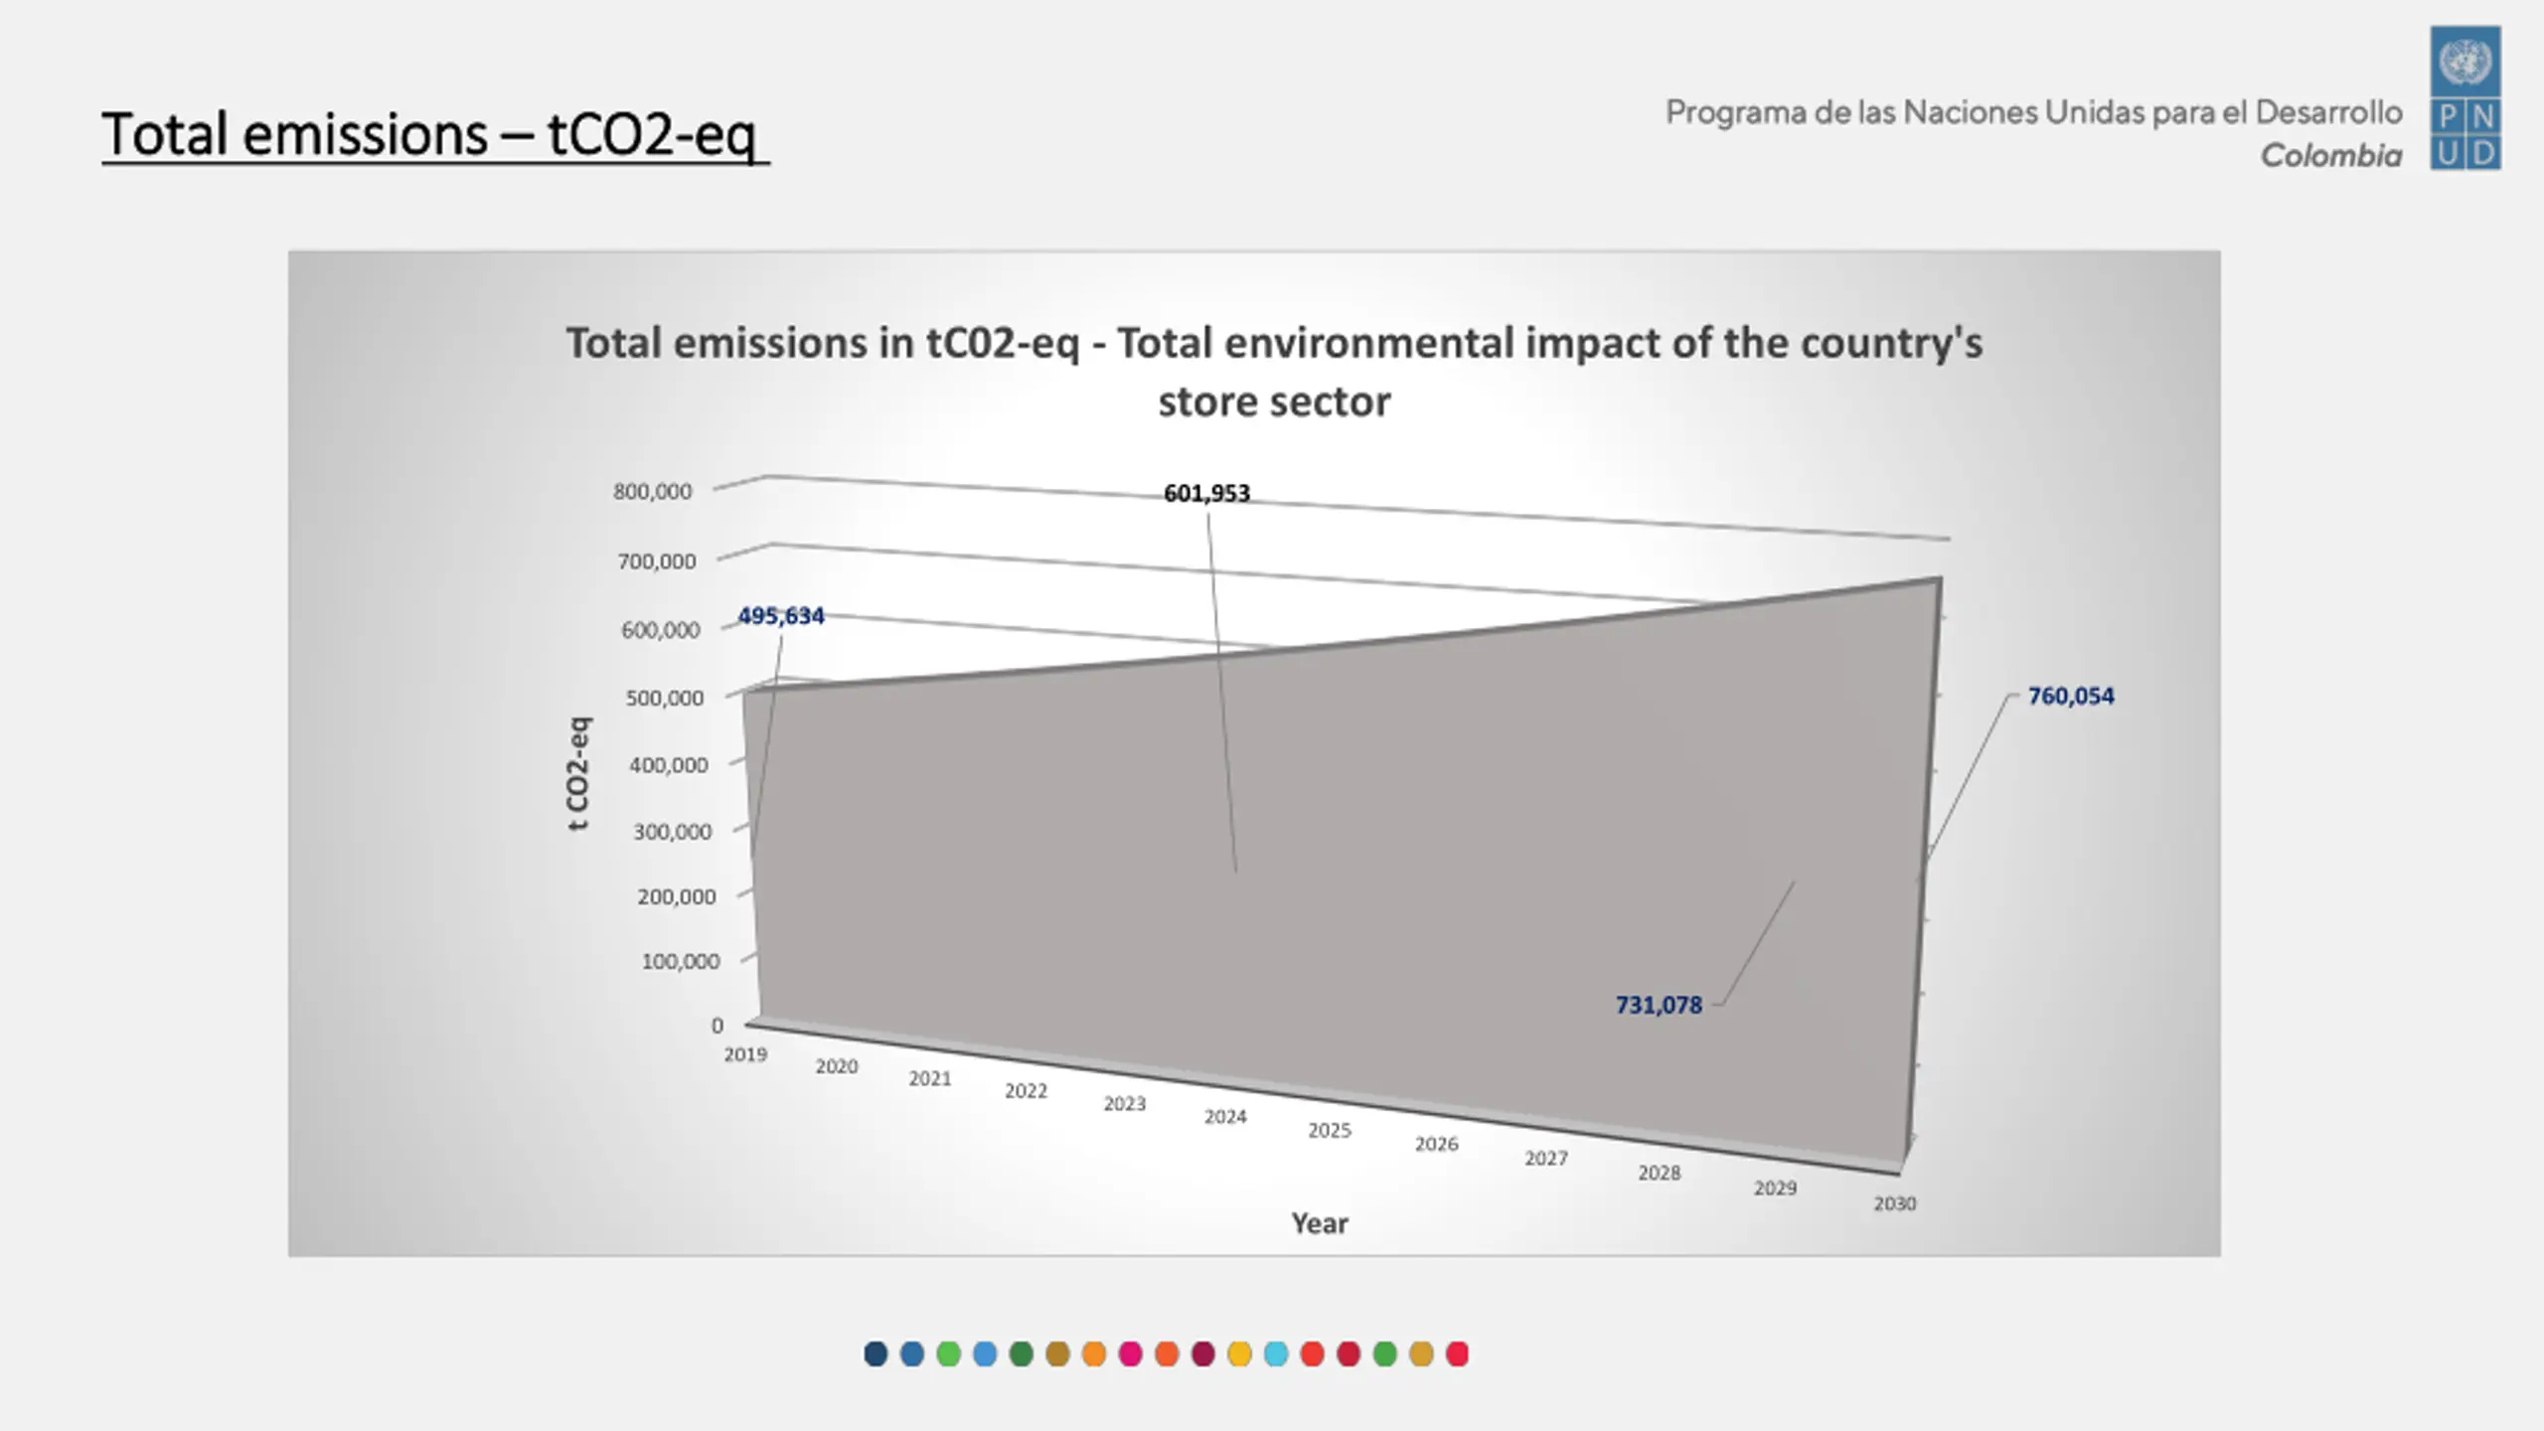The height and width of the screenshot is (1431, 2544).
Task: Click the 2021 year label
Action: (930, 1078)
